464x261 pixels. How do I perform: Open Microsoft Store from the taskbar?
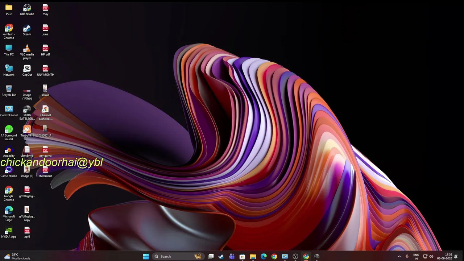242,256
